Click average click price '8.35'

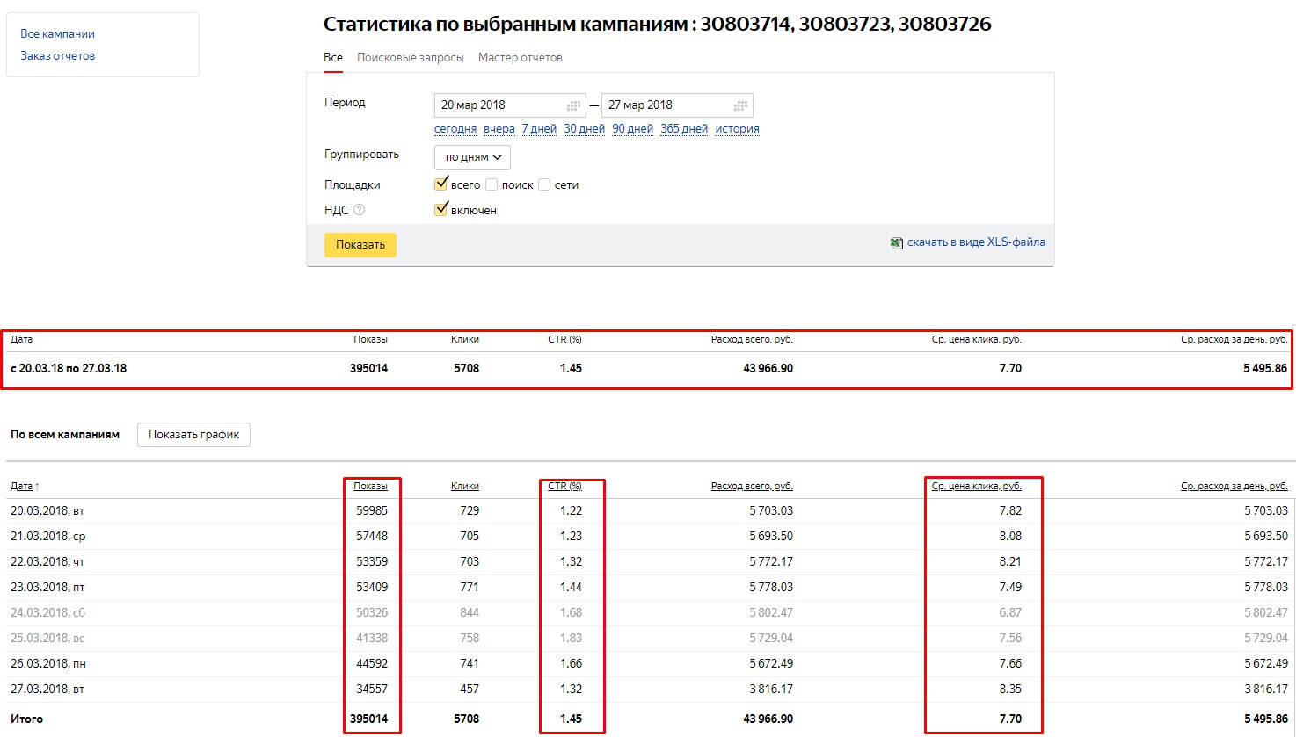[x=1010, y=690]
